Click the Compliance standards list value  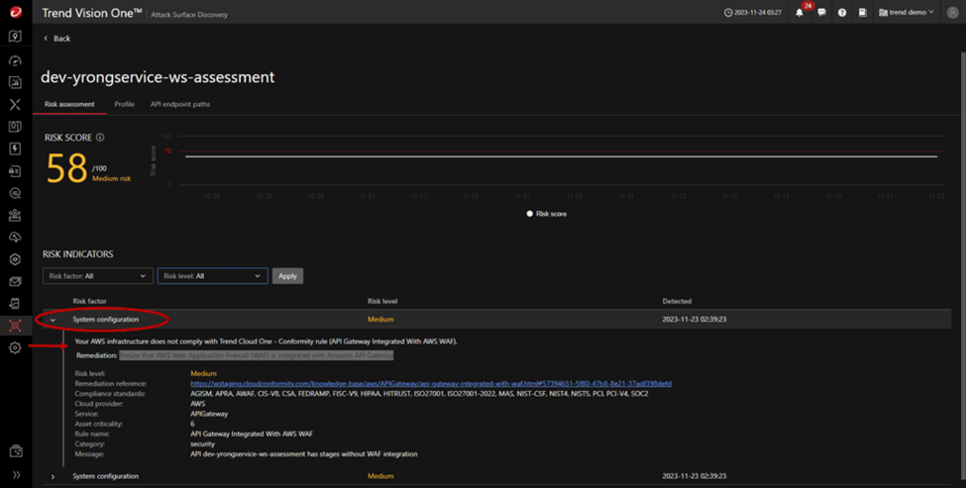419,394
